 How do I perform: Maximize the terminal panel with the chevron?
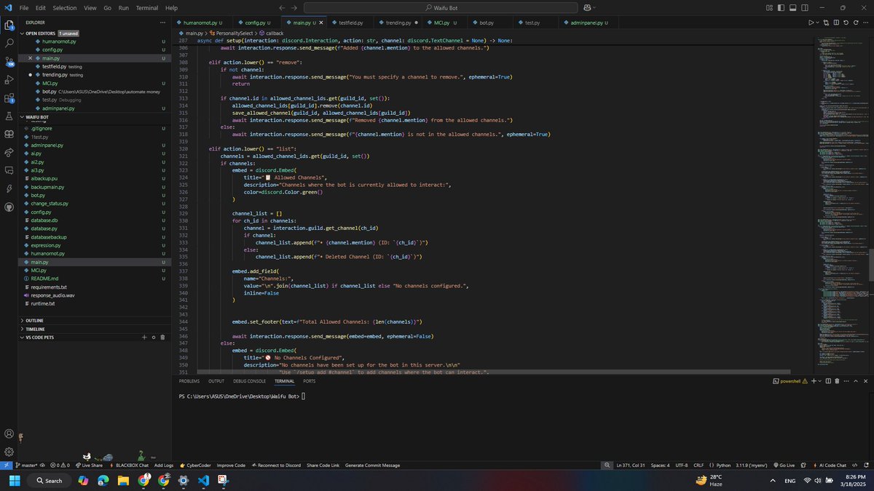tap(855, 380)
